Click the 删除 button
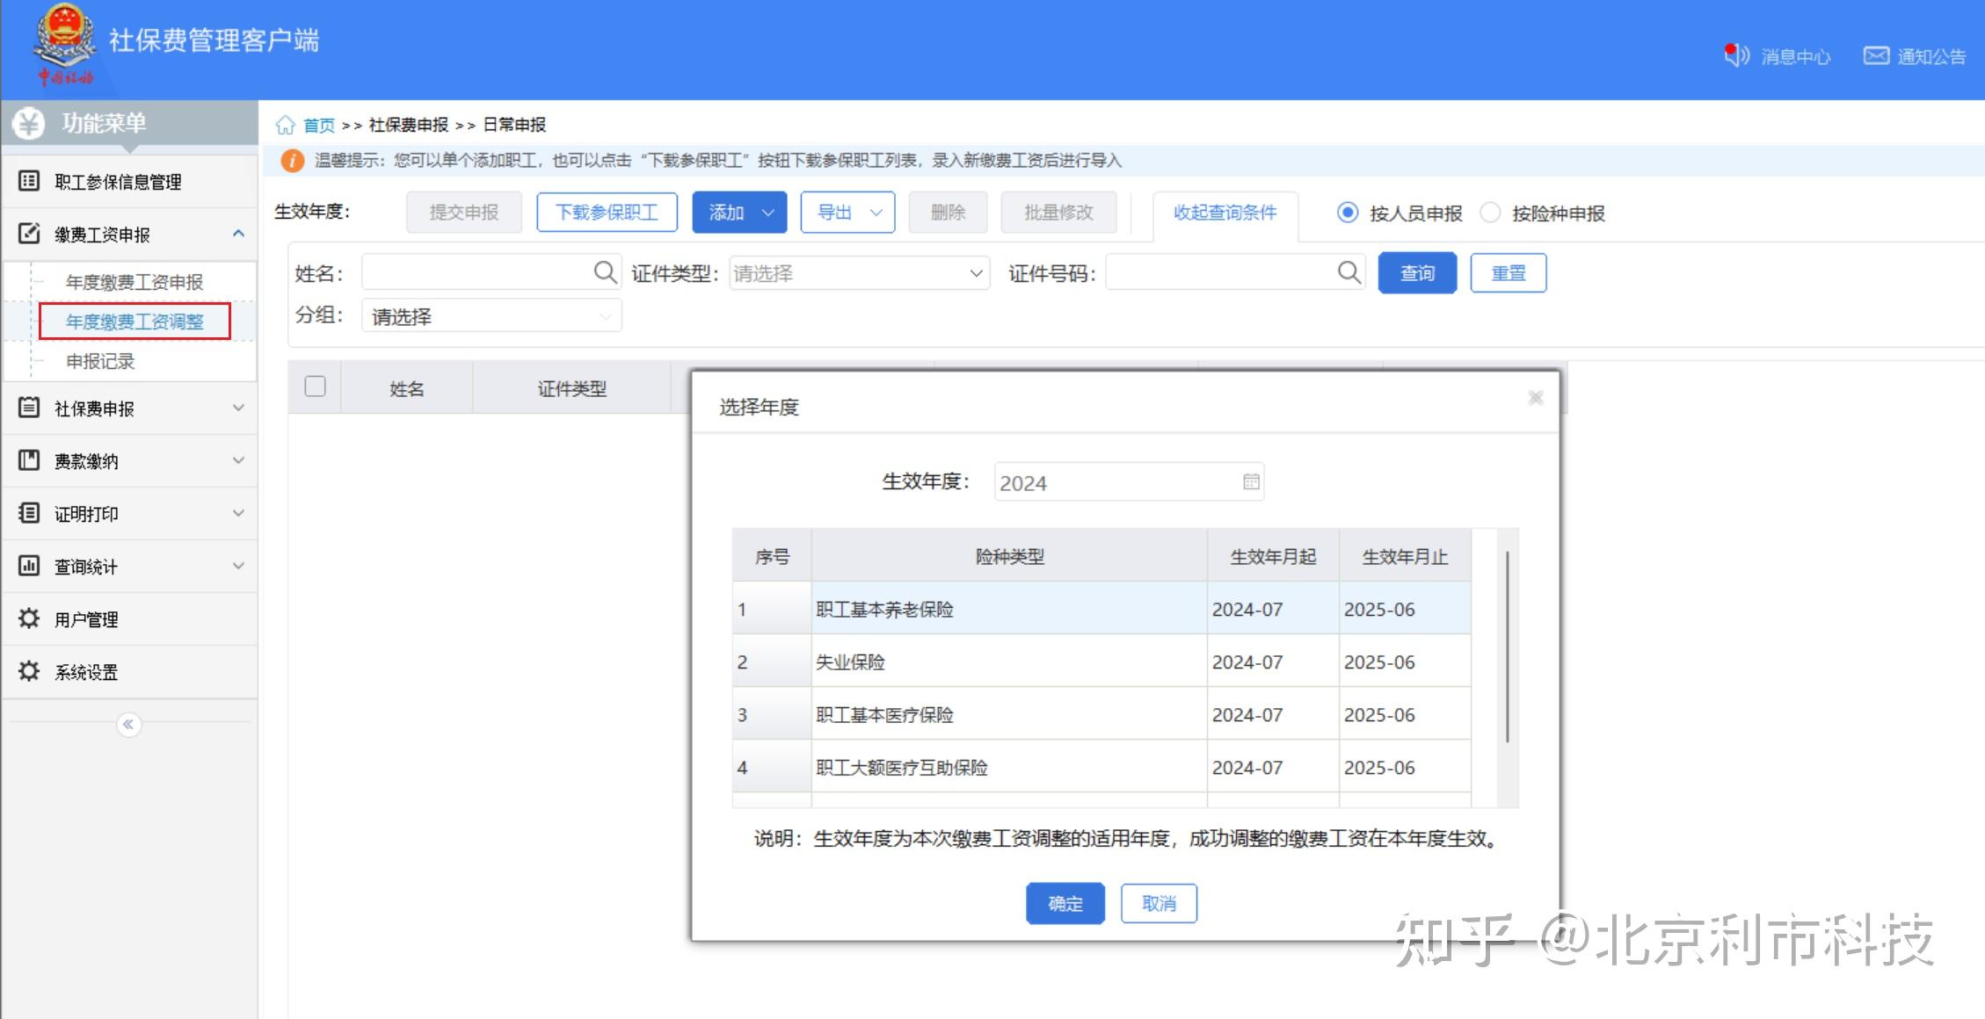Screen dimensions: 1985x1019 pos(948,213)
